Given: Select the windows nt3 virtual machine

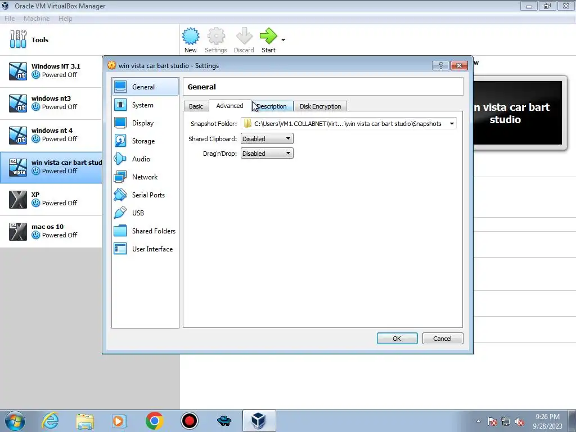Looking at the screenshot, I should [51, 103].
